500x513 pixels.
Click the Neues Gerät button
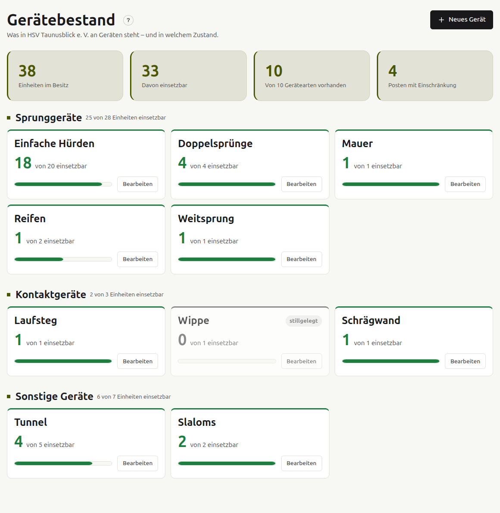coord(462,19)
